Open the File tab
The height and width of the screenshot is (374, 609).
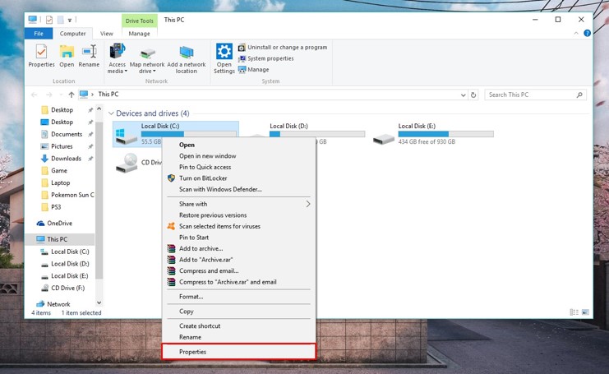click(39, 34)
